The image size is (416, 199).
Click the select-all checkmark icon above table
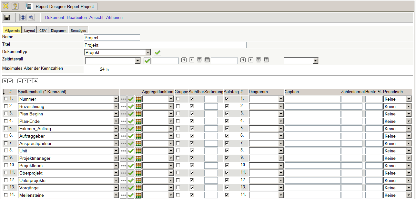click(10, 81)
